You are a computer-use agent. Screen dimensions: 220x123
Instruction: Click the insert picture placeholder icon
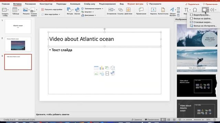(x=96, y=73)
